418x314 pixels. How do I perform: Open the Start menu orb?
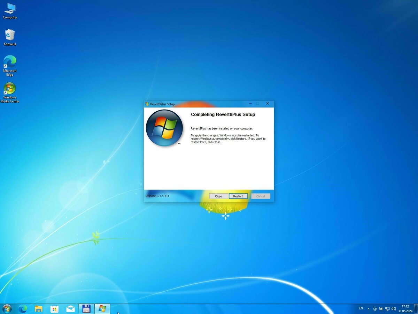pyautogui.click(x=7, y=309)
